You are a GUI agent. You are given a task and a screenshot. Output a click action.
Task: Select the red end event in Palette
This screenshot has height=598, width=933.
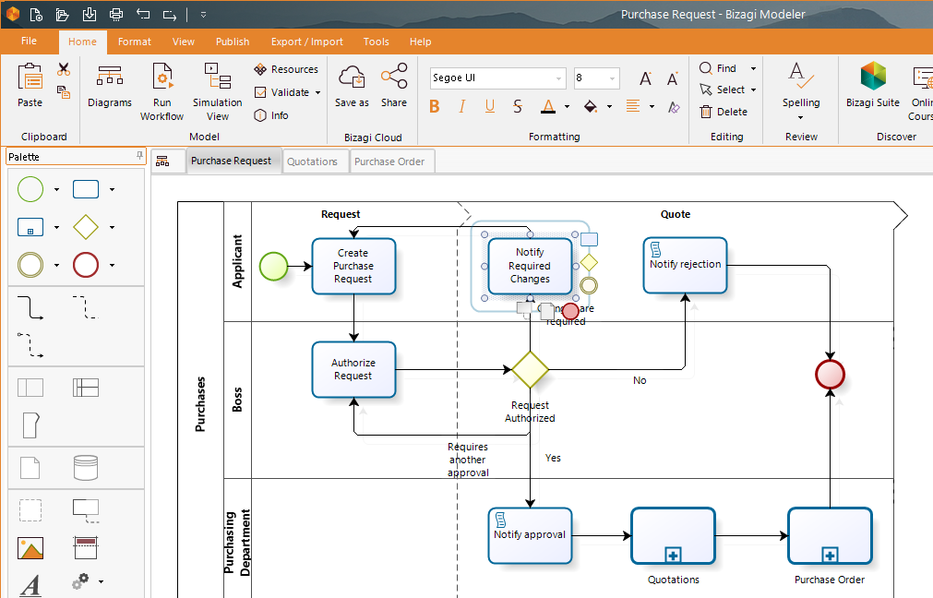point(86,266)
